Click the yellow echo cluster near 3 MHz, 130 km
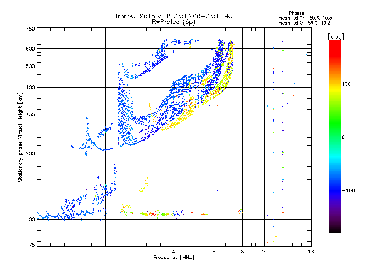Image resolution: width=366 pixels, height=274 pixels. click(x=143, y=187)
